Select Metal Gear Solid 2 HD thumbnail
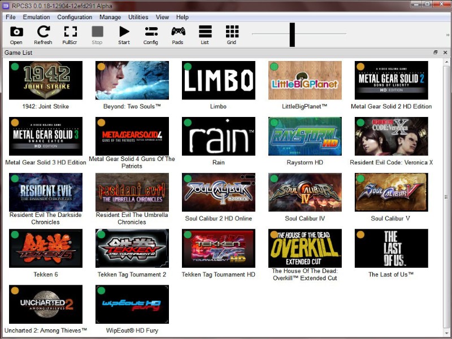This screenshot has width=452, height=339. coord(392,80)
